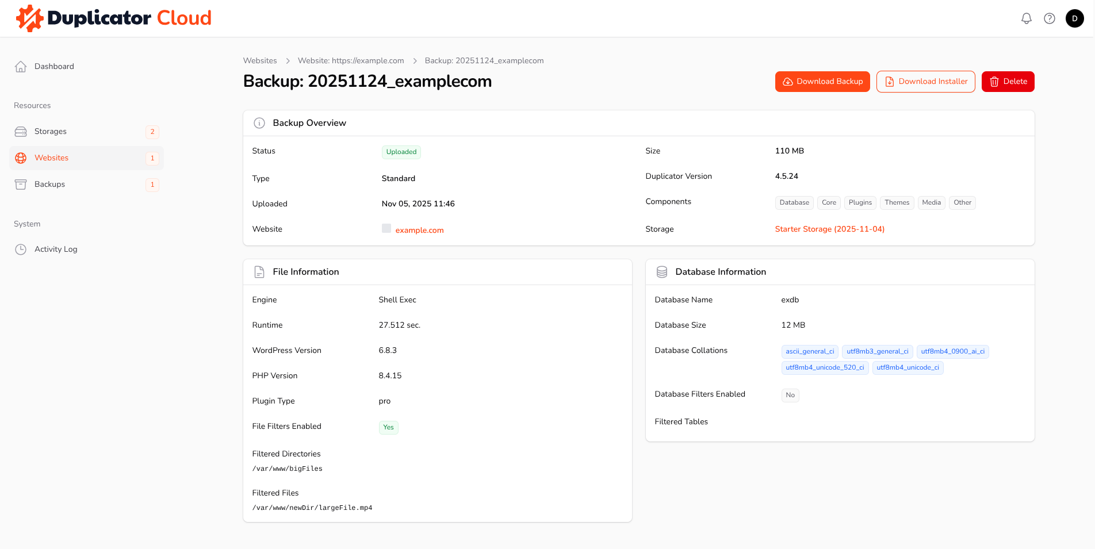Screen dimensions: 1095x549
Task: Click the Website: https://example.com breadcrumb
Action: pyautogui.click(x=351, y=61)
